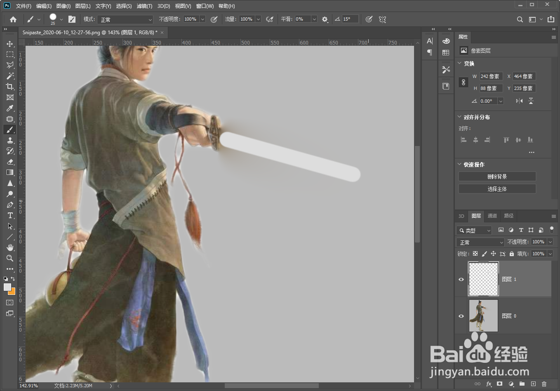The image size is (560, 391).
Task: Toggle airbrush build-up effect
Action: coord(270,19)
